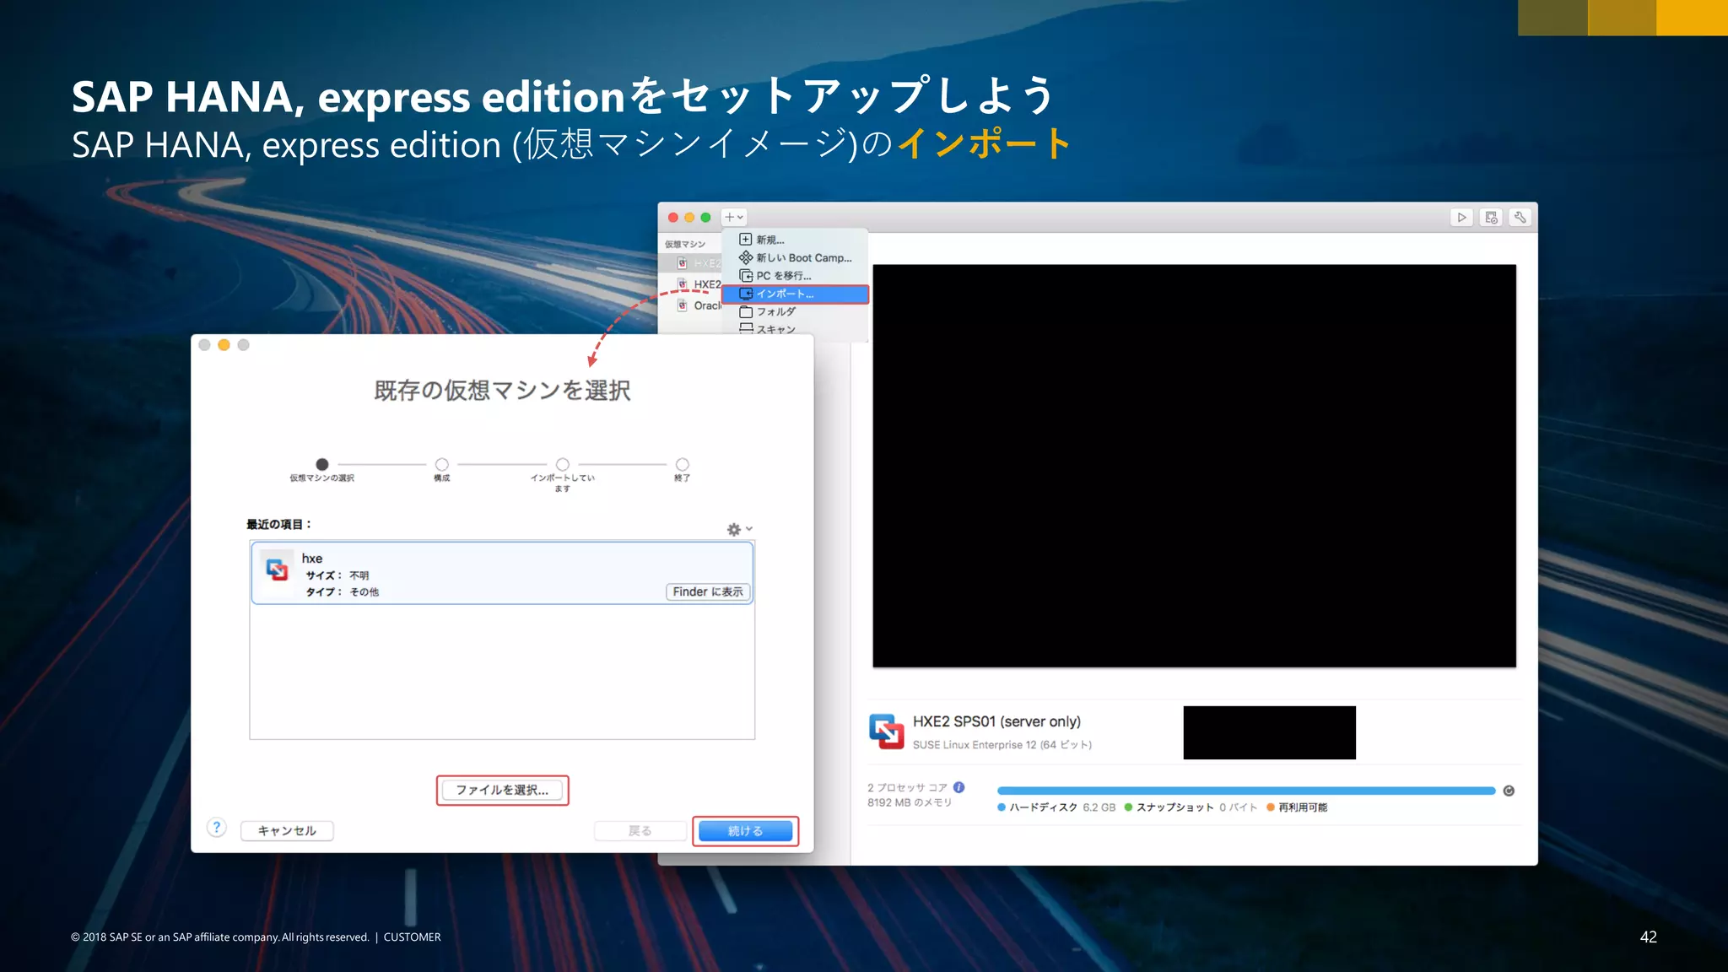The image size is (1728, 972).
Task: Click the large black VM preview screen
Action: 1194,466
